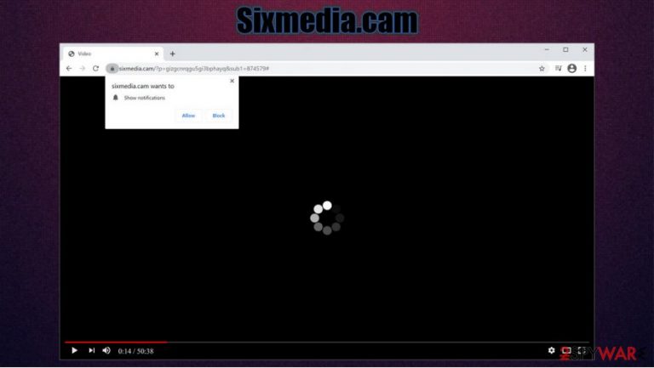Click the lock site info icon
This screenshot has width=654, height=368.
coord(112,69)
